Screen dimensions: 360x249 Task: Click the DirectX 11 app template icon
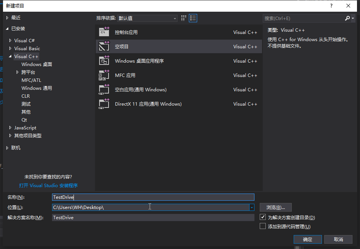tap(104, 104)
